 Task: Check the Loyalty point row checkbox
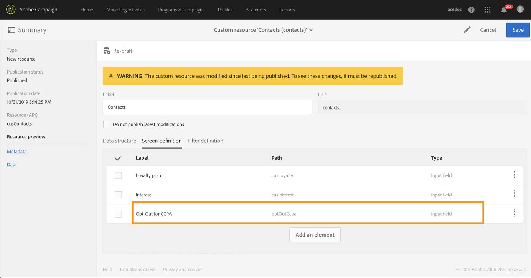pos(118,175)
